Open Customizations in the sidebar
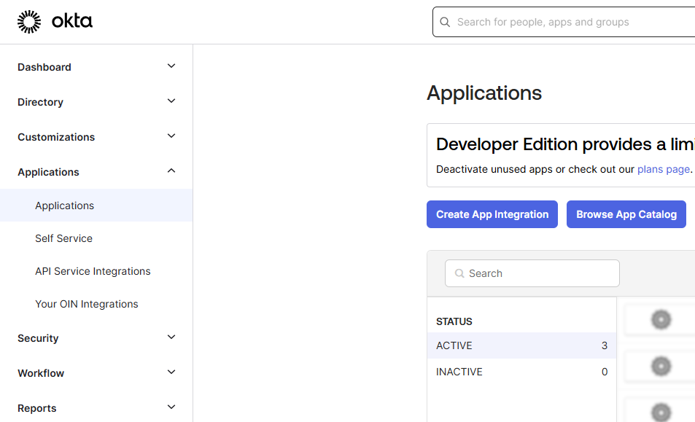 [x=56, y=137]
